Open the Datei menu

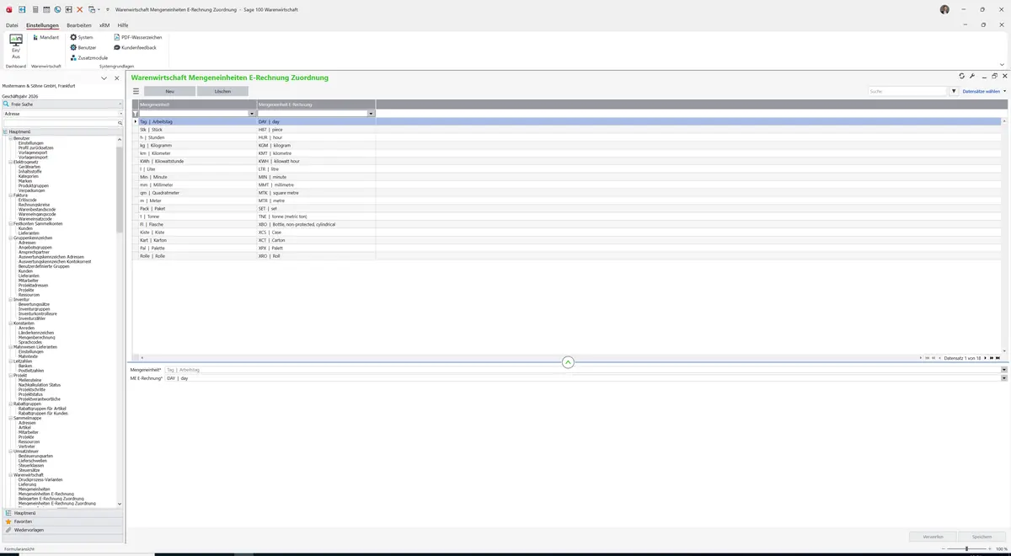coord(12,25)
